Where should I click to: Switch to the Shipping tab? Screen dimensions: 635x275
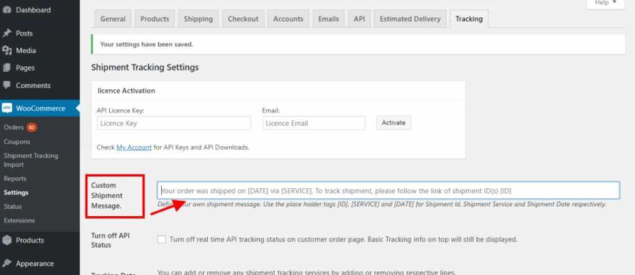(x=198, y=19)
